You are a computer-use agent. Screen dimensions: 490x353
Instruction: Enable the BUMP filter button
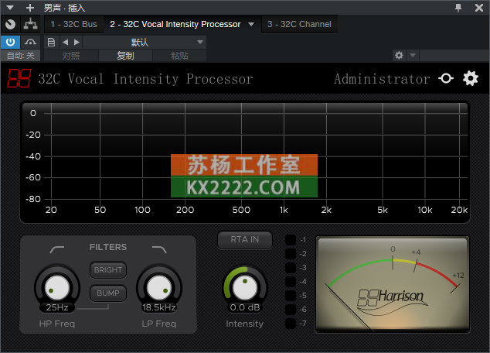(108, 293)
